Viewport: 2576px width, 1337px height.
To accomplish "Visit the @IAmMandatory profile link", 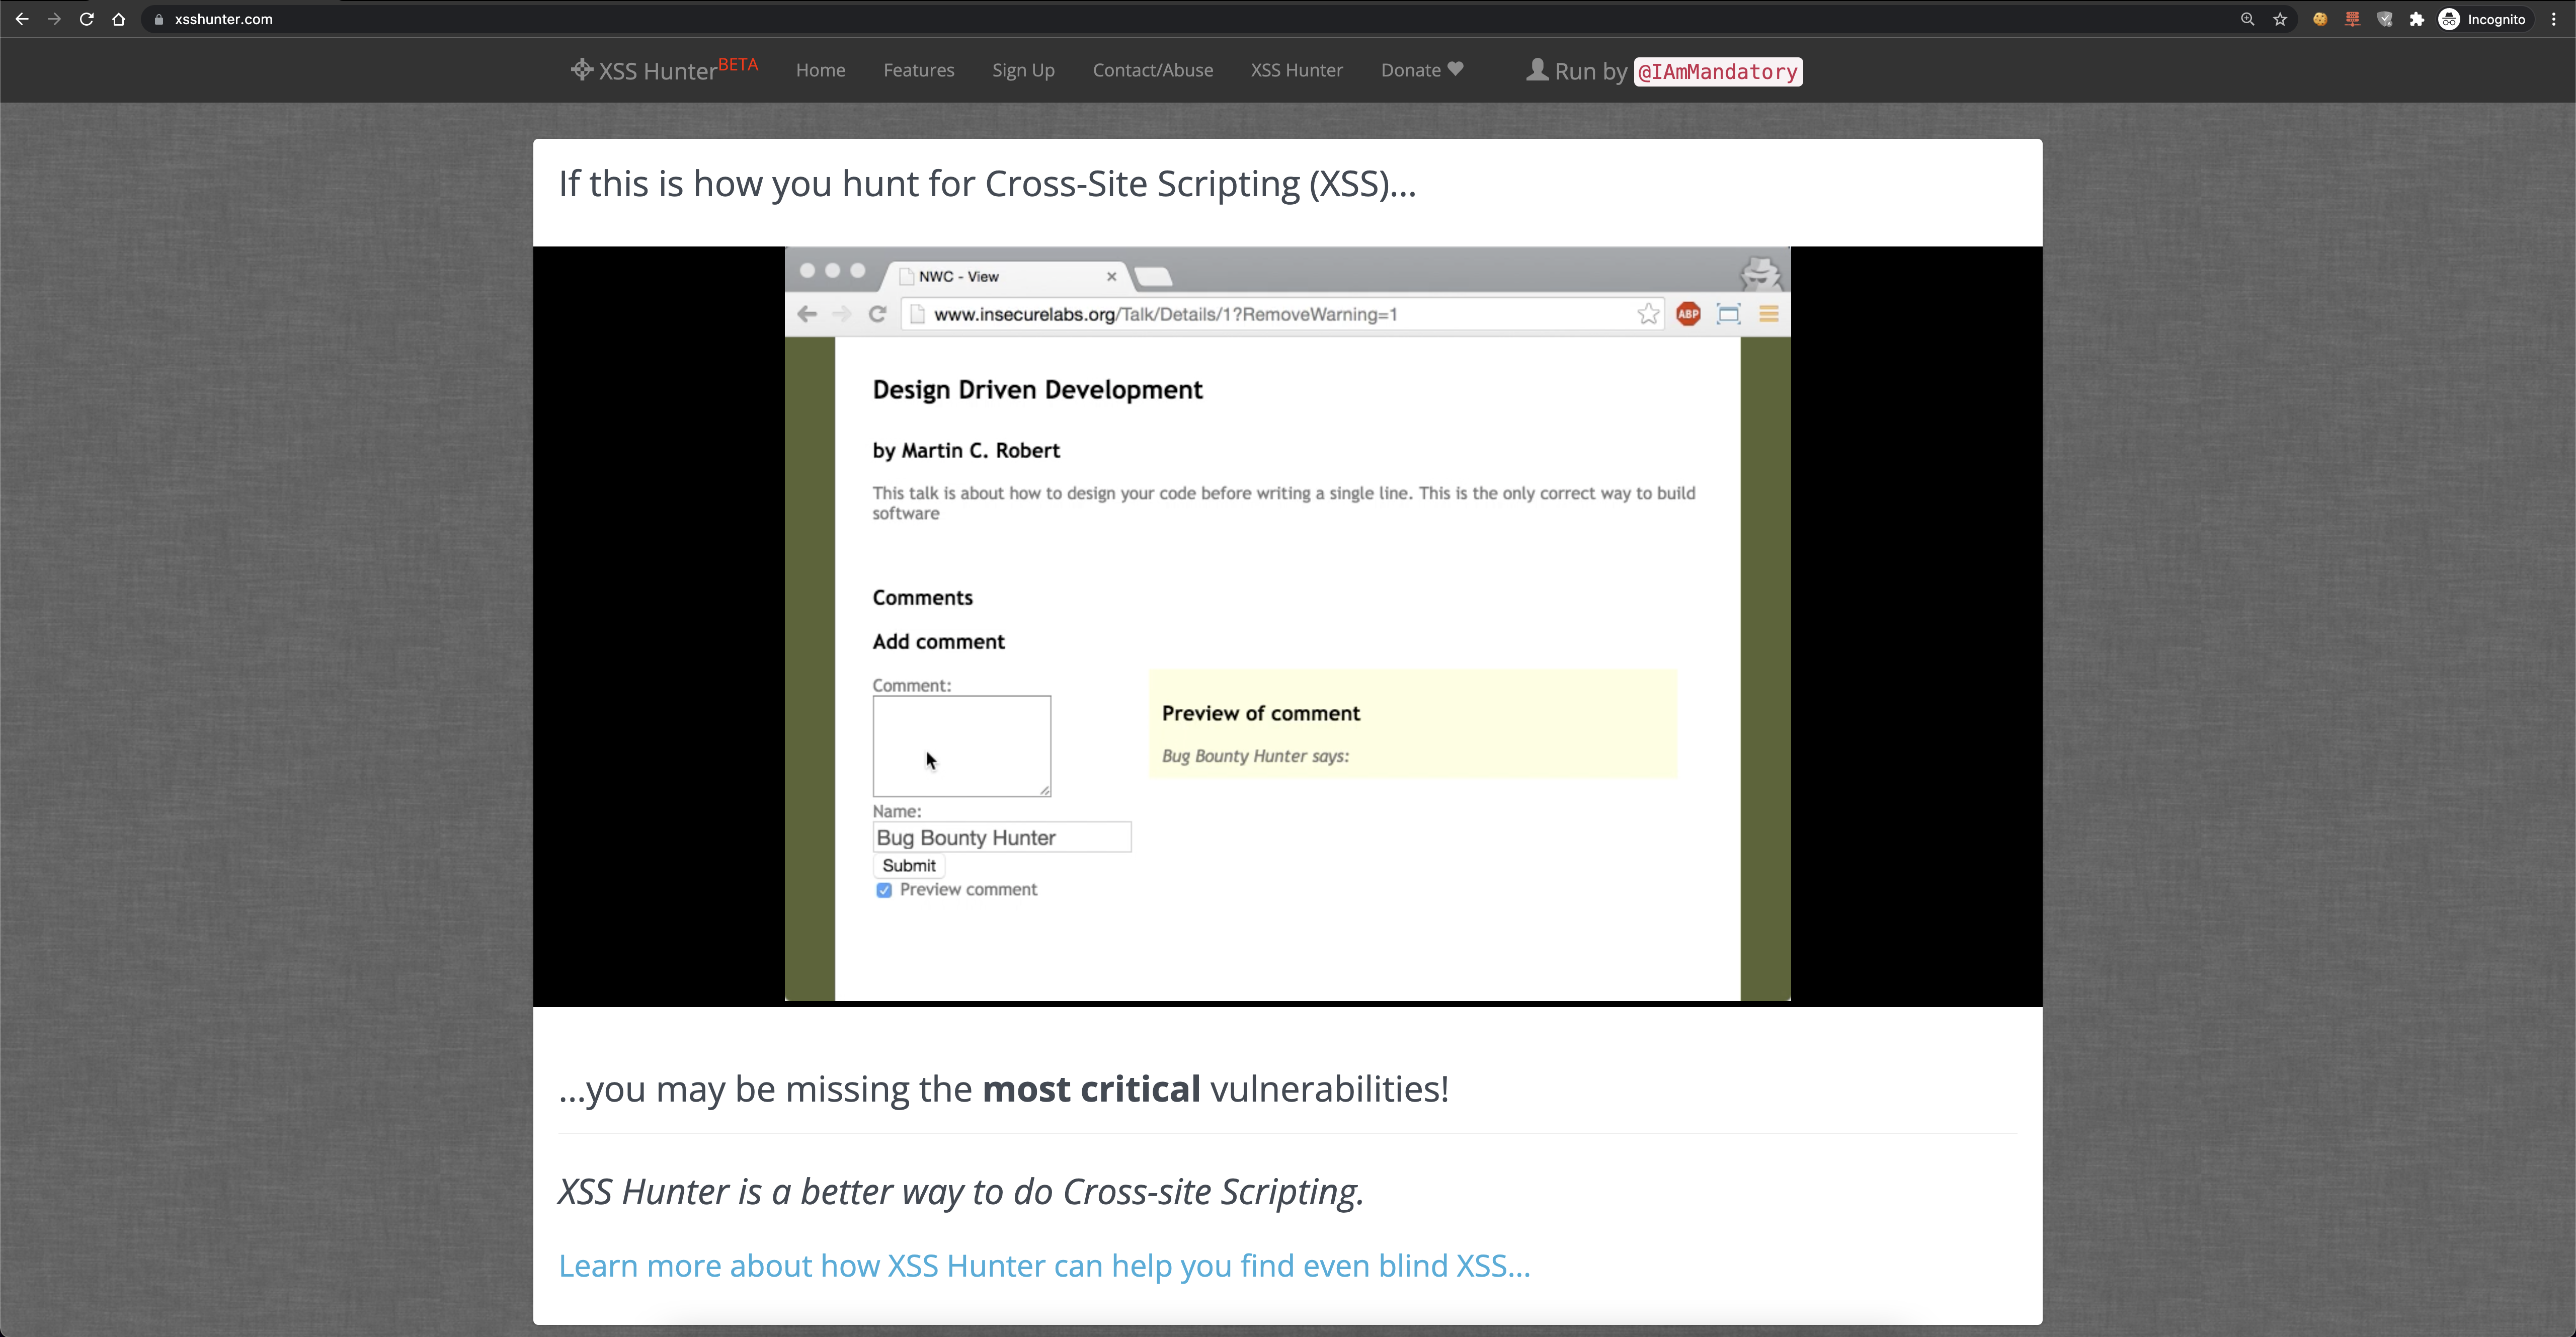I will [x=1718, y=72].
